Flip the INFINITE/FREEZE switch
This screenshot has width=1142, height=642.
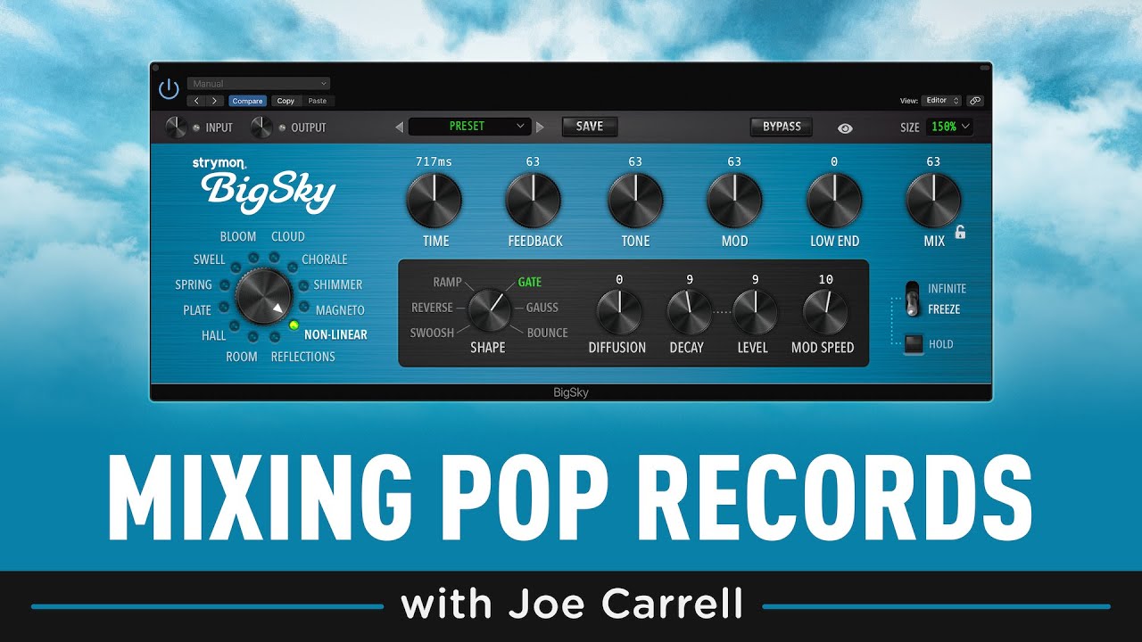[912, 299]
